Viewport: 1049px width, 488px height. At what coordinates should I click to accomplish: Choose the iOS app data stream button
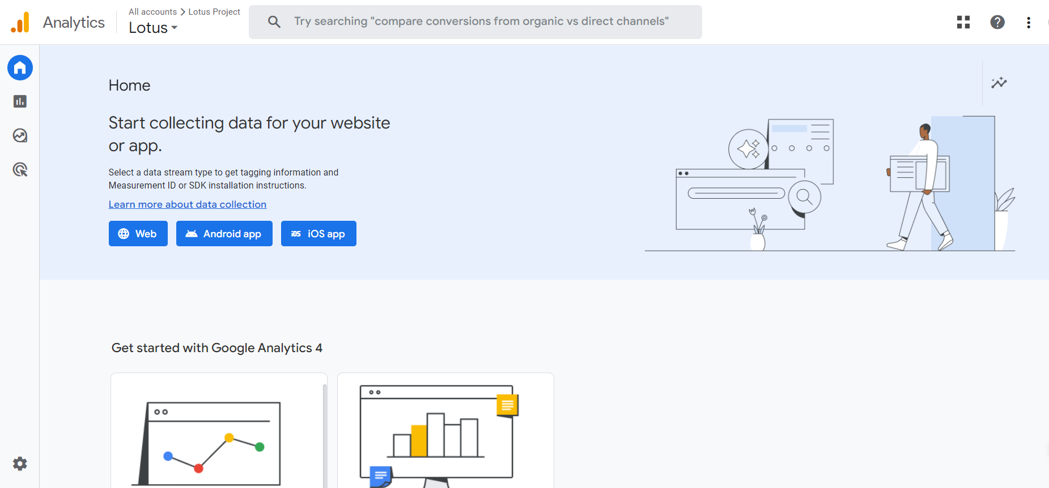pyautogui.click(x=318, y=234)
